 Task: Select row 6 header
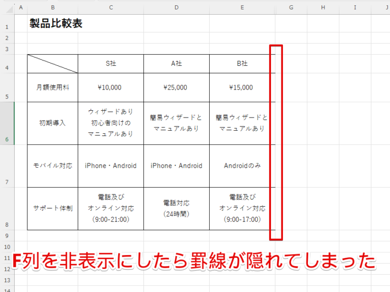(x=7, y=123)
